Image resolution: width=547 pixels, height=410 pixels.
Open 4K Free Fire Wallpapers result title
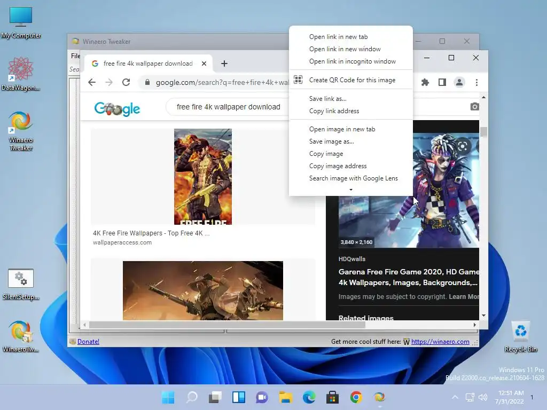click(151, 233)
